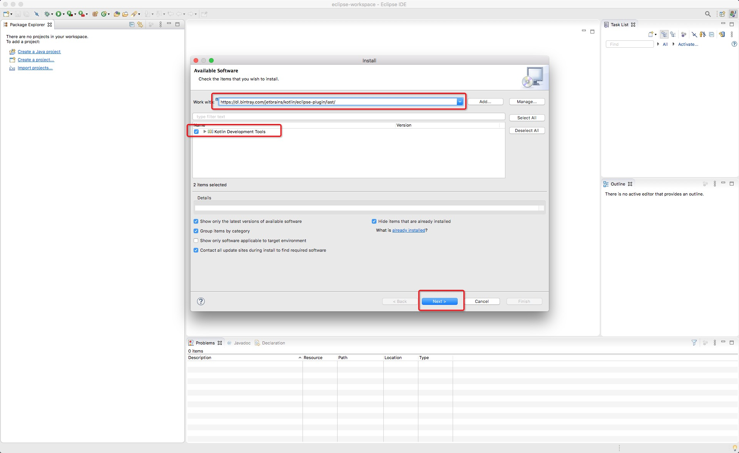Click the New Task icon in Task List

(650, 35)
